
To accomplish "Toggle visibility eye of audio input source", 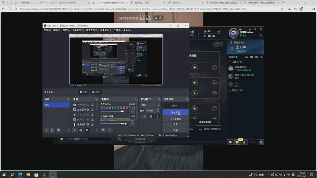I will [x=88, y=125].
